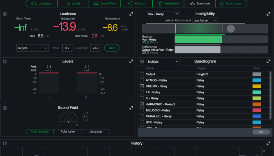Uncheck HARMONIC - Relay 2 checkbox
Screen dimensions: 274x156
point(142,104)
